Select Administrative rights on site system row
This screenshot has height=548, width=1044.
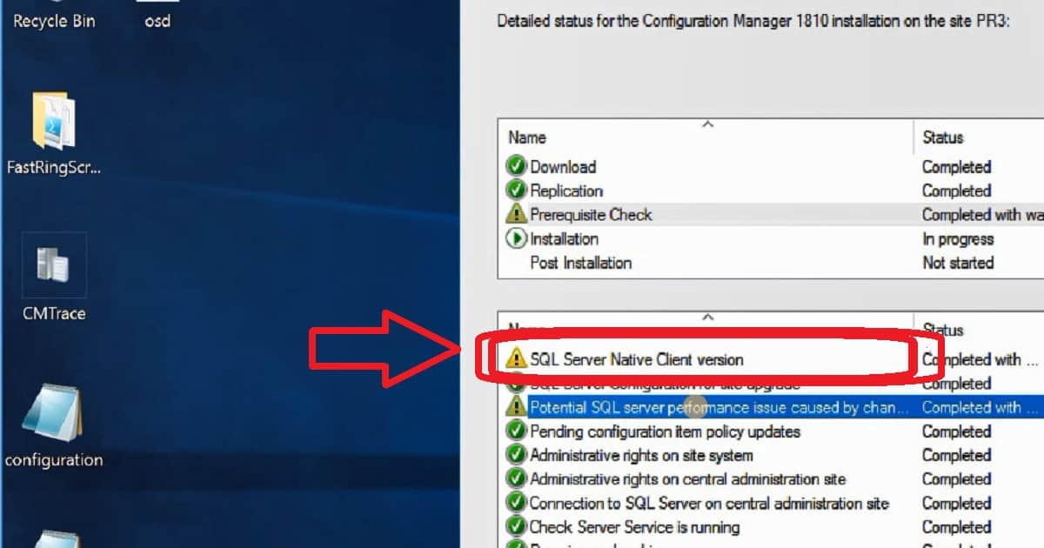tap(771, 455)
